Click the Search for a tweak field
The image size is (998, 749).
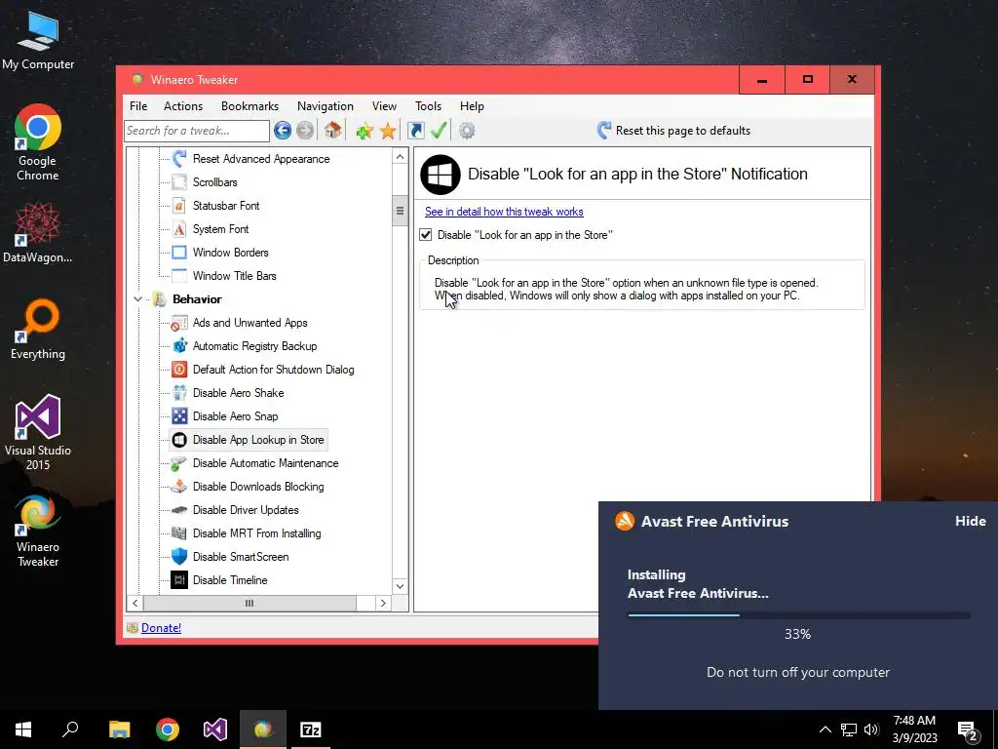(x=197, y=131)
